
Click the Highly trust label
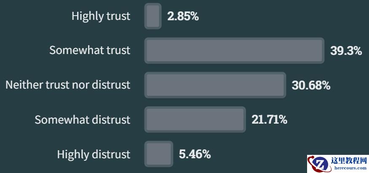(101, 16)
